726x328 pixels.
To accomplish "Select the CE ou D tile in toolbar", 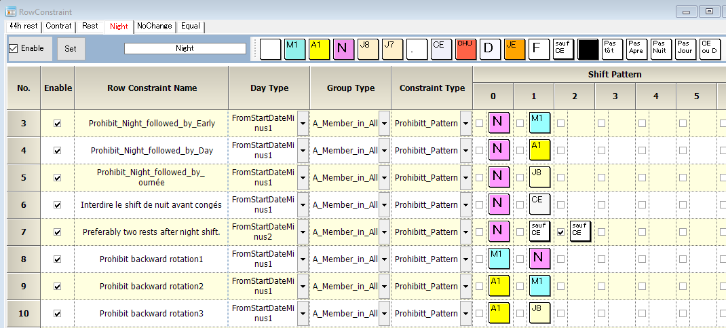I will (710, 49).
